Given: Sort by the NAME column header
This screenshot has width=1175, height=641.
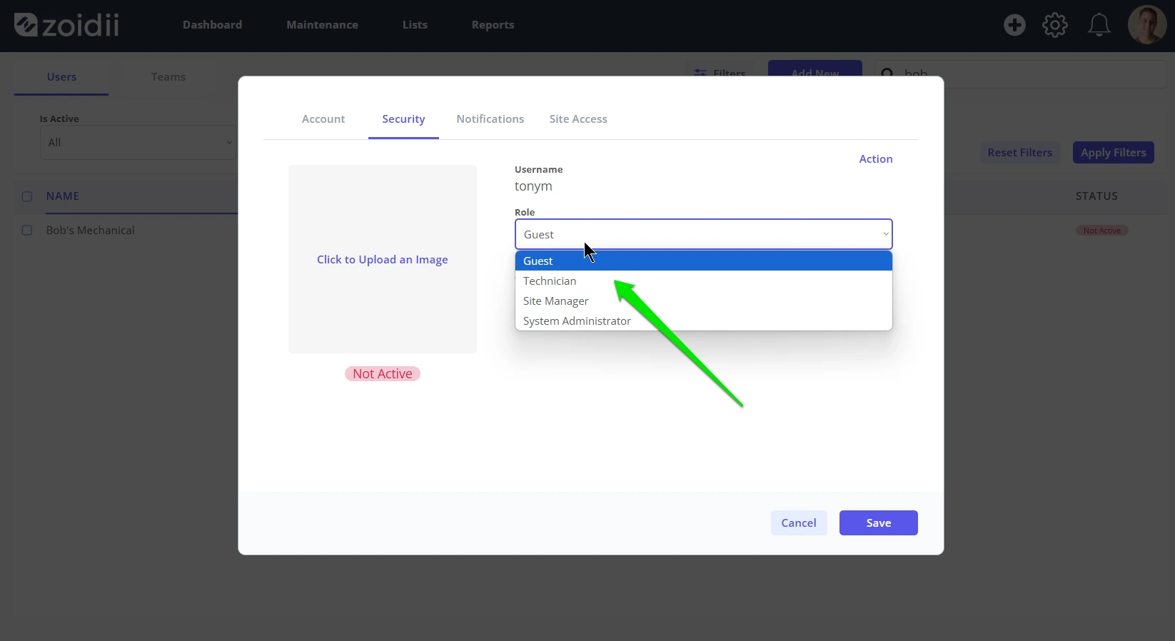Looking at the screenshot, I should tap(63, 196).
